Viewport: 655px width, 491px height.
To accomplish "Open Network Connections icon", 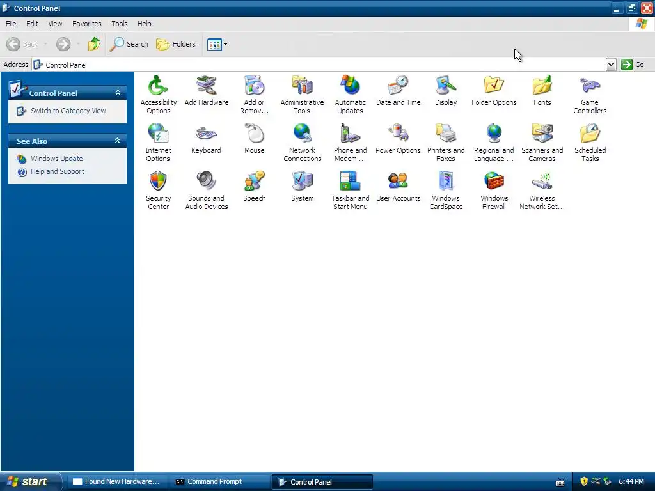I will 302,134.
